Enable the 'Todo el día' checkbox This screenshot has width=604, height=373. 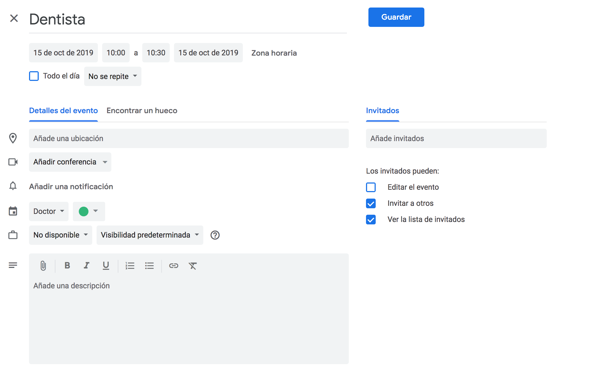34,76
